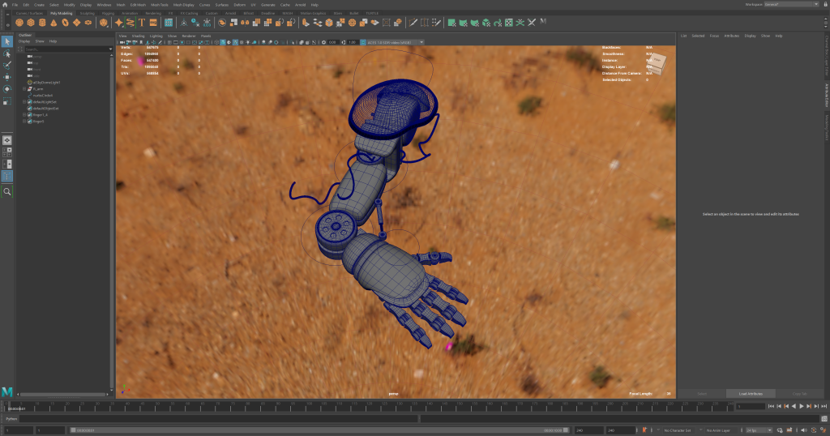Click the Outliner search field

(x=66, y=49)
